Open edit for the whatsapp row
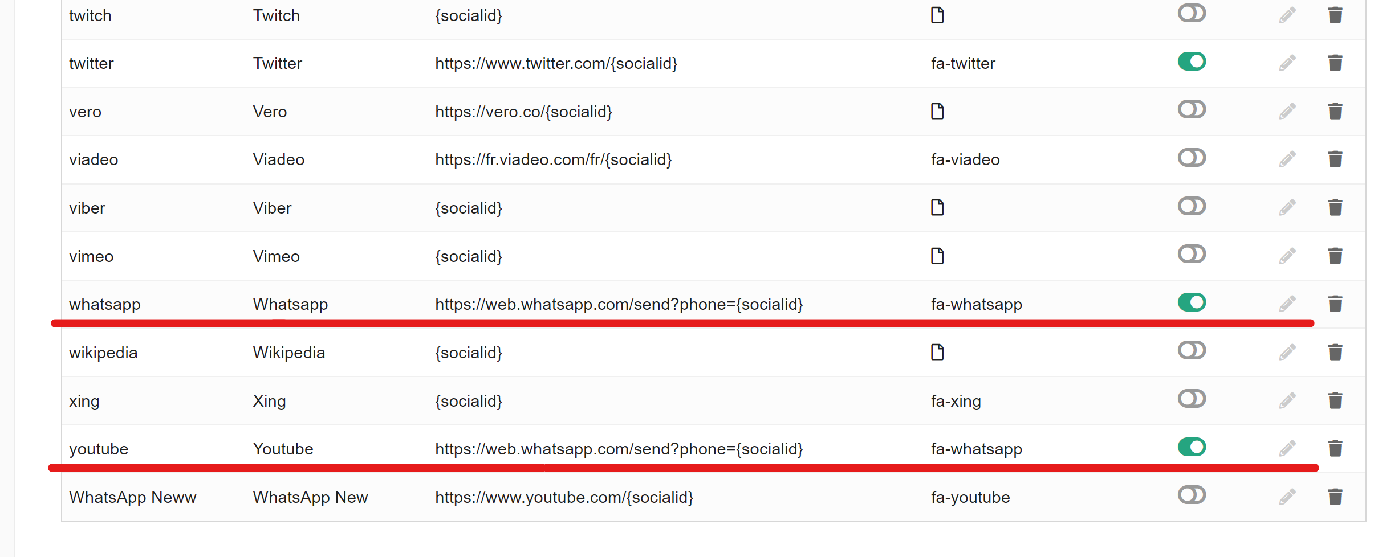The image size is (1374, 557). coord(1287,304)
